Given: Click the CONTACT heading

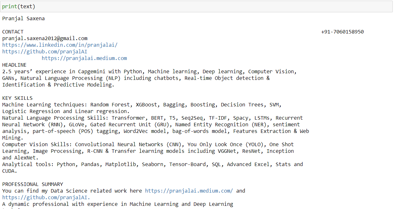Looking at the screenshot, I should point(13,32).
